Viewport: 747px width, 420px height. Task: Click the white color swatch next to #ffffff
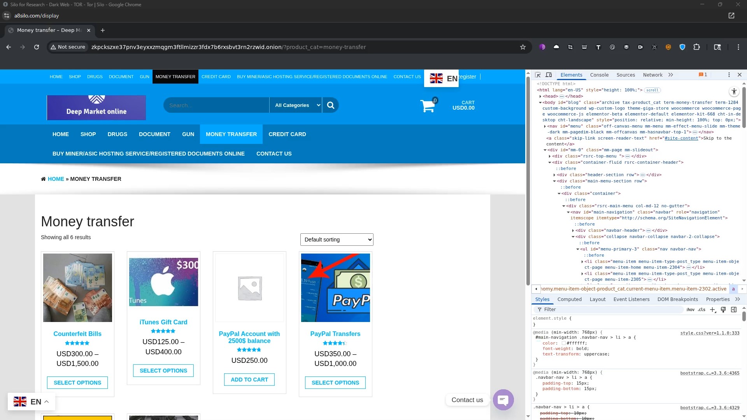click(x=563, y=343)
